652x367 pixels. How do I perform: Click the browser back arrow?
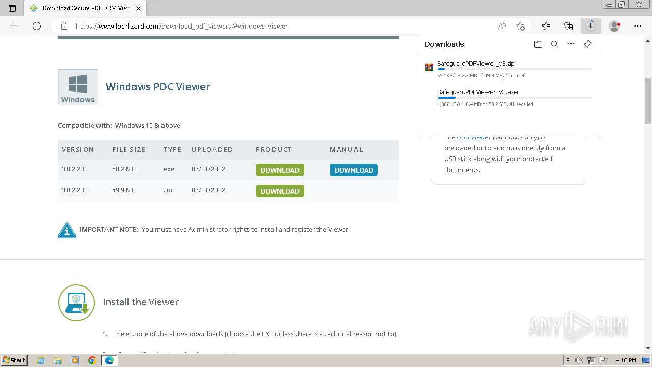pos(14,26)
